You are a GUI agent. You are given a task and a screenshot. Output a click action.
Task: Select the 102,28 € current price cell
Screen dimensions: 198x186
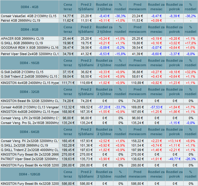[68, 145]
